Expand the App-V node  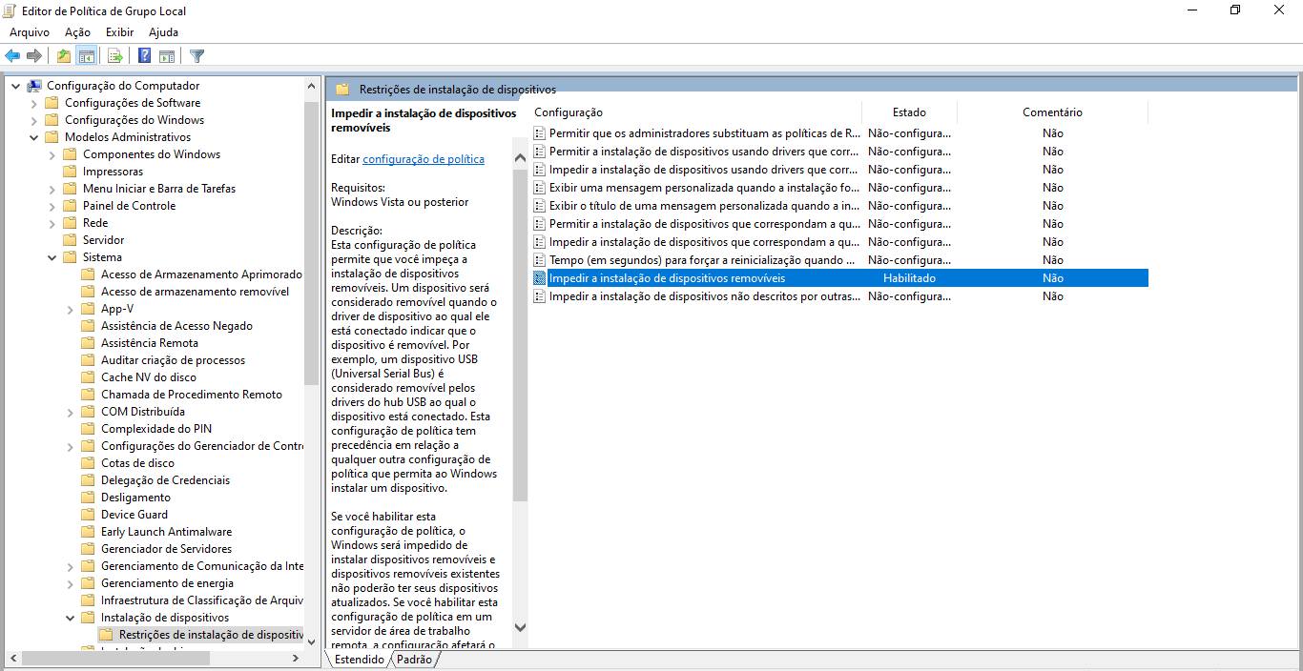(x=71, y=309)
